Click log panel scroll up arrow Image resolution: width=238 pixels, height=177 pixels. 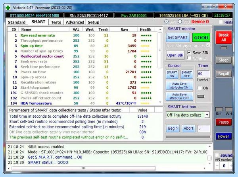(209, 146)
